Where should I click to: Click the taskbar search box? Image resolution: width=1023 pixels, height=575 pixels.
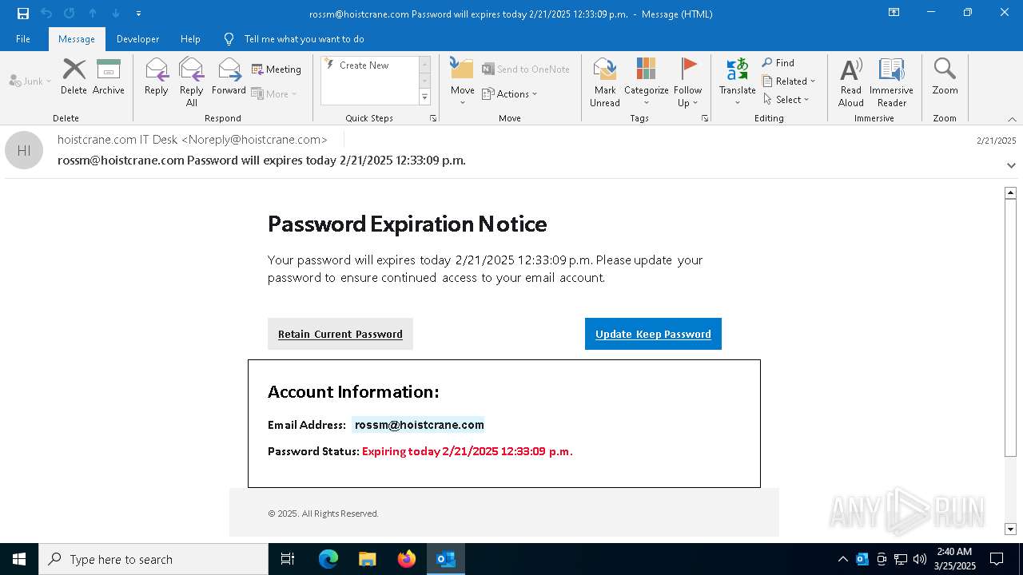click(x=153, y=559)
